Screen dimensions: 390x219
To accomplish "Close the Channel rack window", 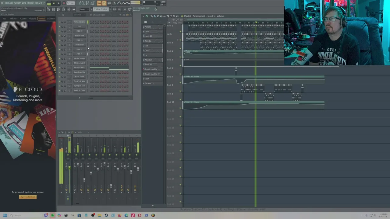I will 131,15.
